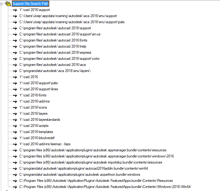Select the appmanager.bundle\contents\windows\2016 path
The image size is (220, 191).
coord(97,156)
